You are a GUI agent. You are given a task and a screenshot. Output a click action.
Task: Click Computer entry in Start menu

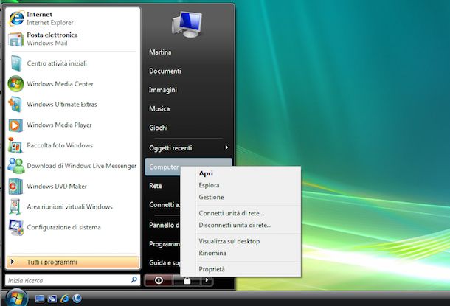tap(164, 167)
